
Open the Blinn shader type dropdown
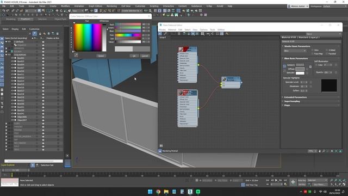point(295,51)
